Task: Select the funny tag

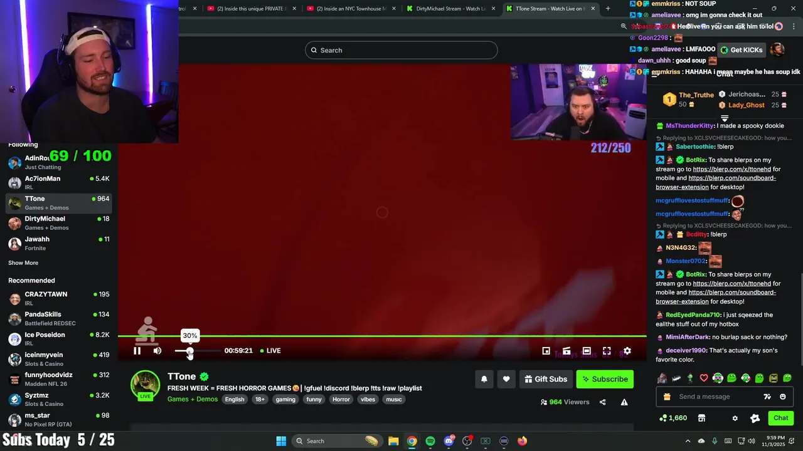Action: click(x=314, y=400)
